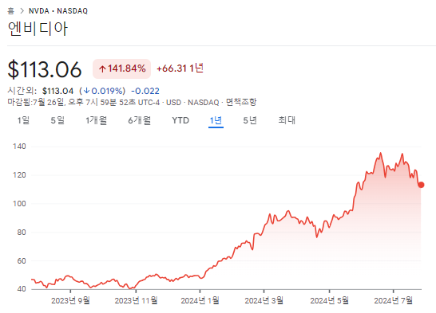Click the after-hours change -0.022
The width and height of the screenshot is (436, 313).
[145, 91]
